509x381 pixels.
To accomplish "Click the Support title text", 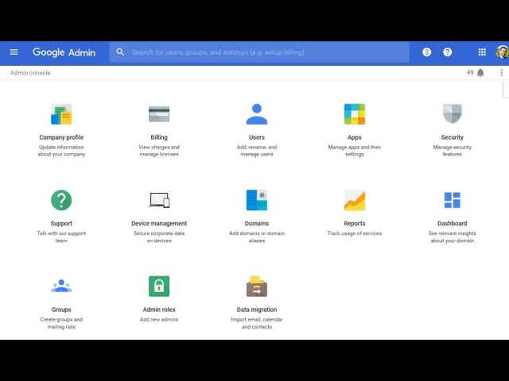I will 61,224.
